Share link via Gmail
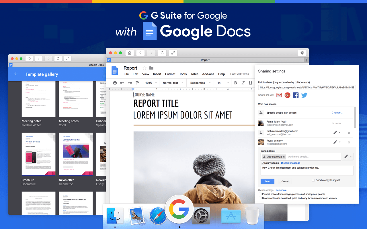Screen dimensions: 367x229 coord(279,95)
